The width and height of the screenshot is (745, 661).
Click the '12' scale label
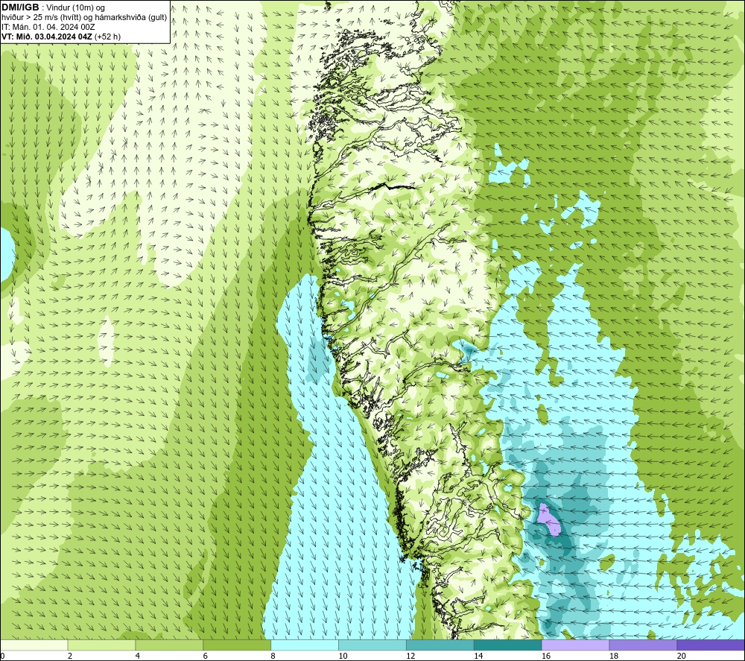click(x=410, y=657)
